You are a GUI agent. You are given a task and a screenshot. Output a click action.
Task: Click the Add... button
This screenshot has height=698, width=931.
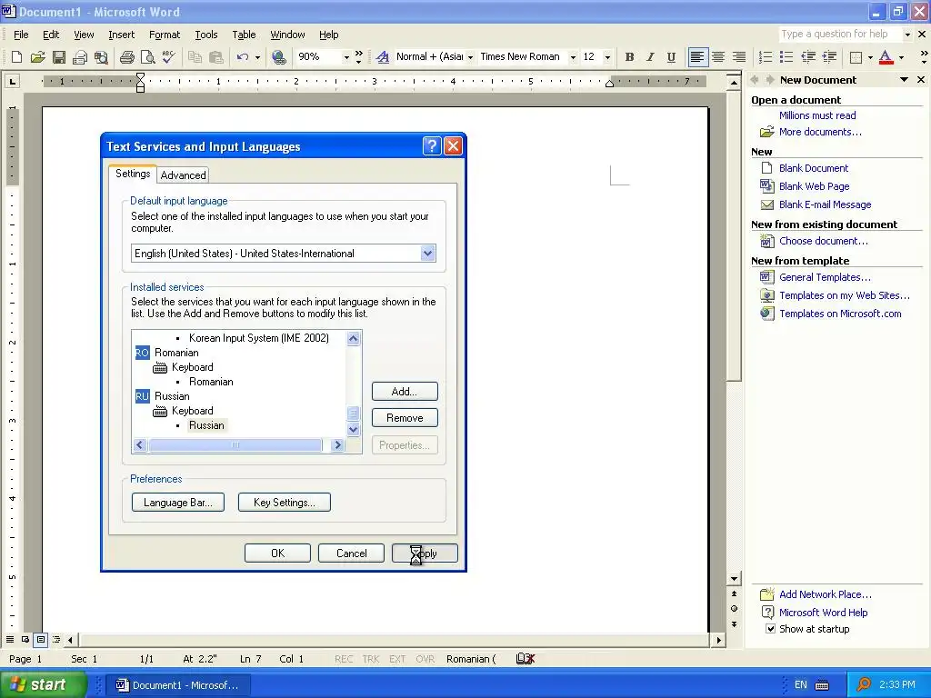(405, 392)
